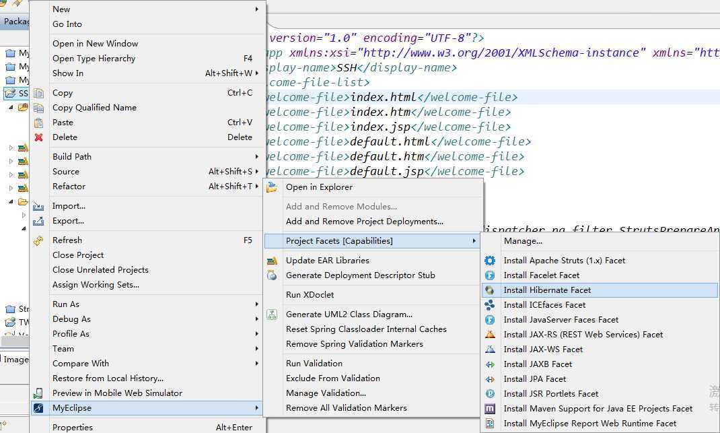The width and height of the screenshot is (720, 433).
Task: Open the Build Path submenu
Action: point(72,157)
